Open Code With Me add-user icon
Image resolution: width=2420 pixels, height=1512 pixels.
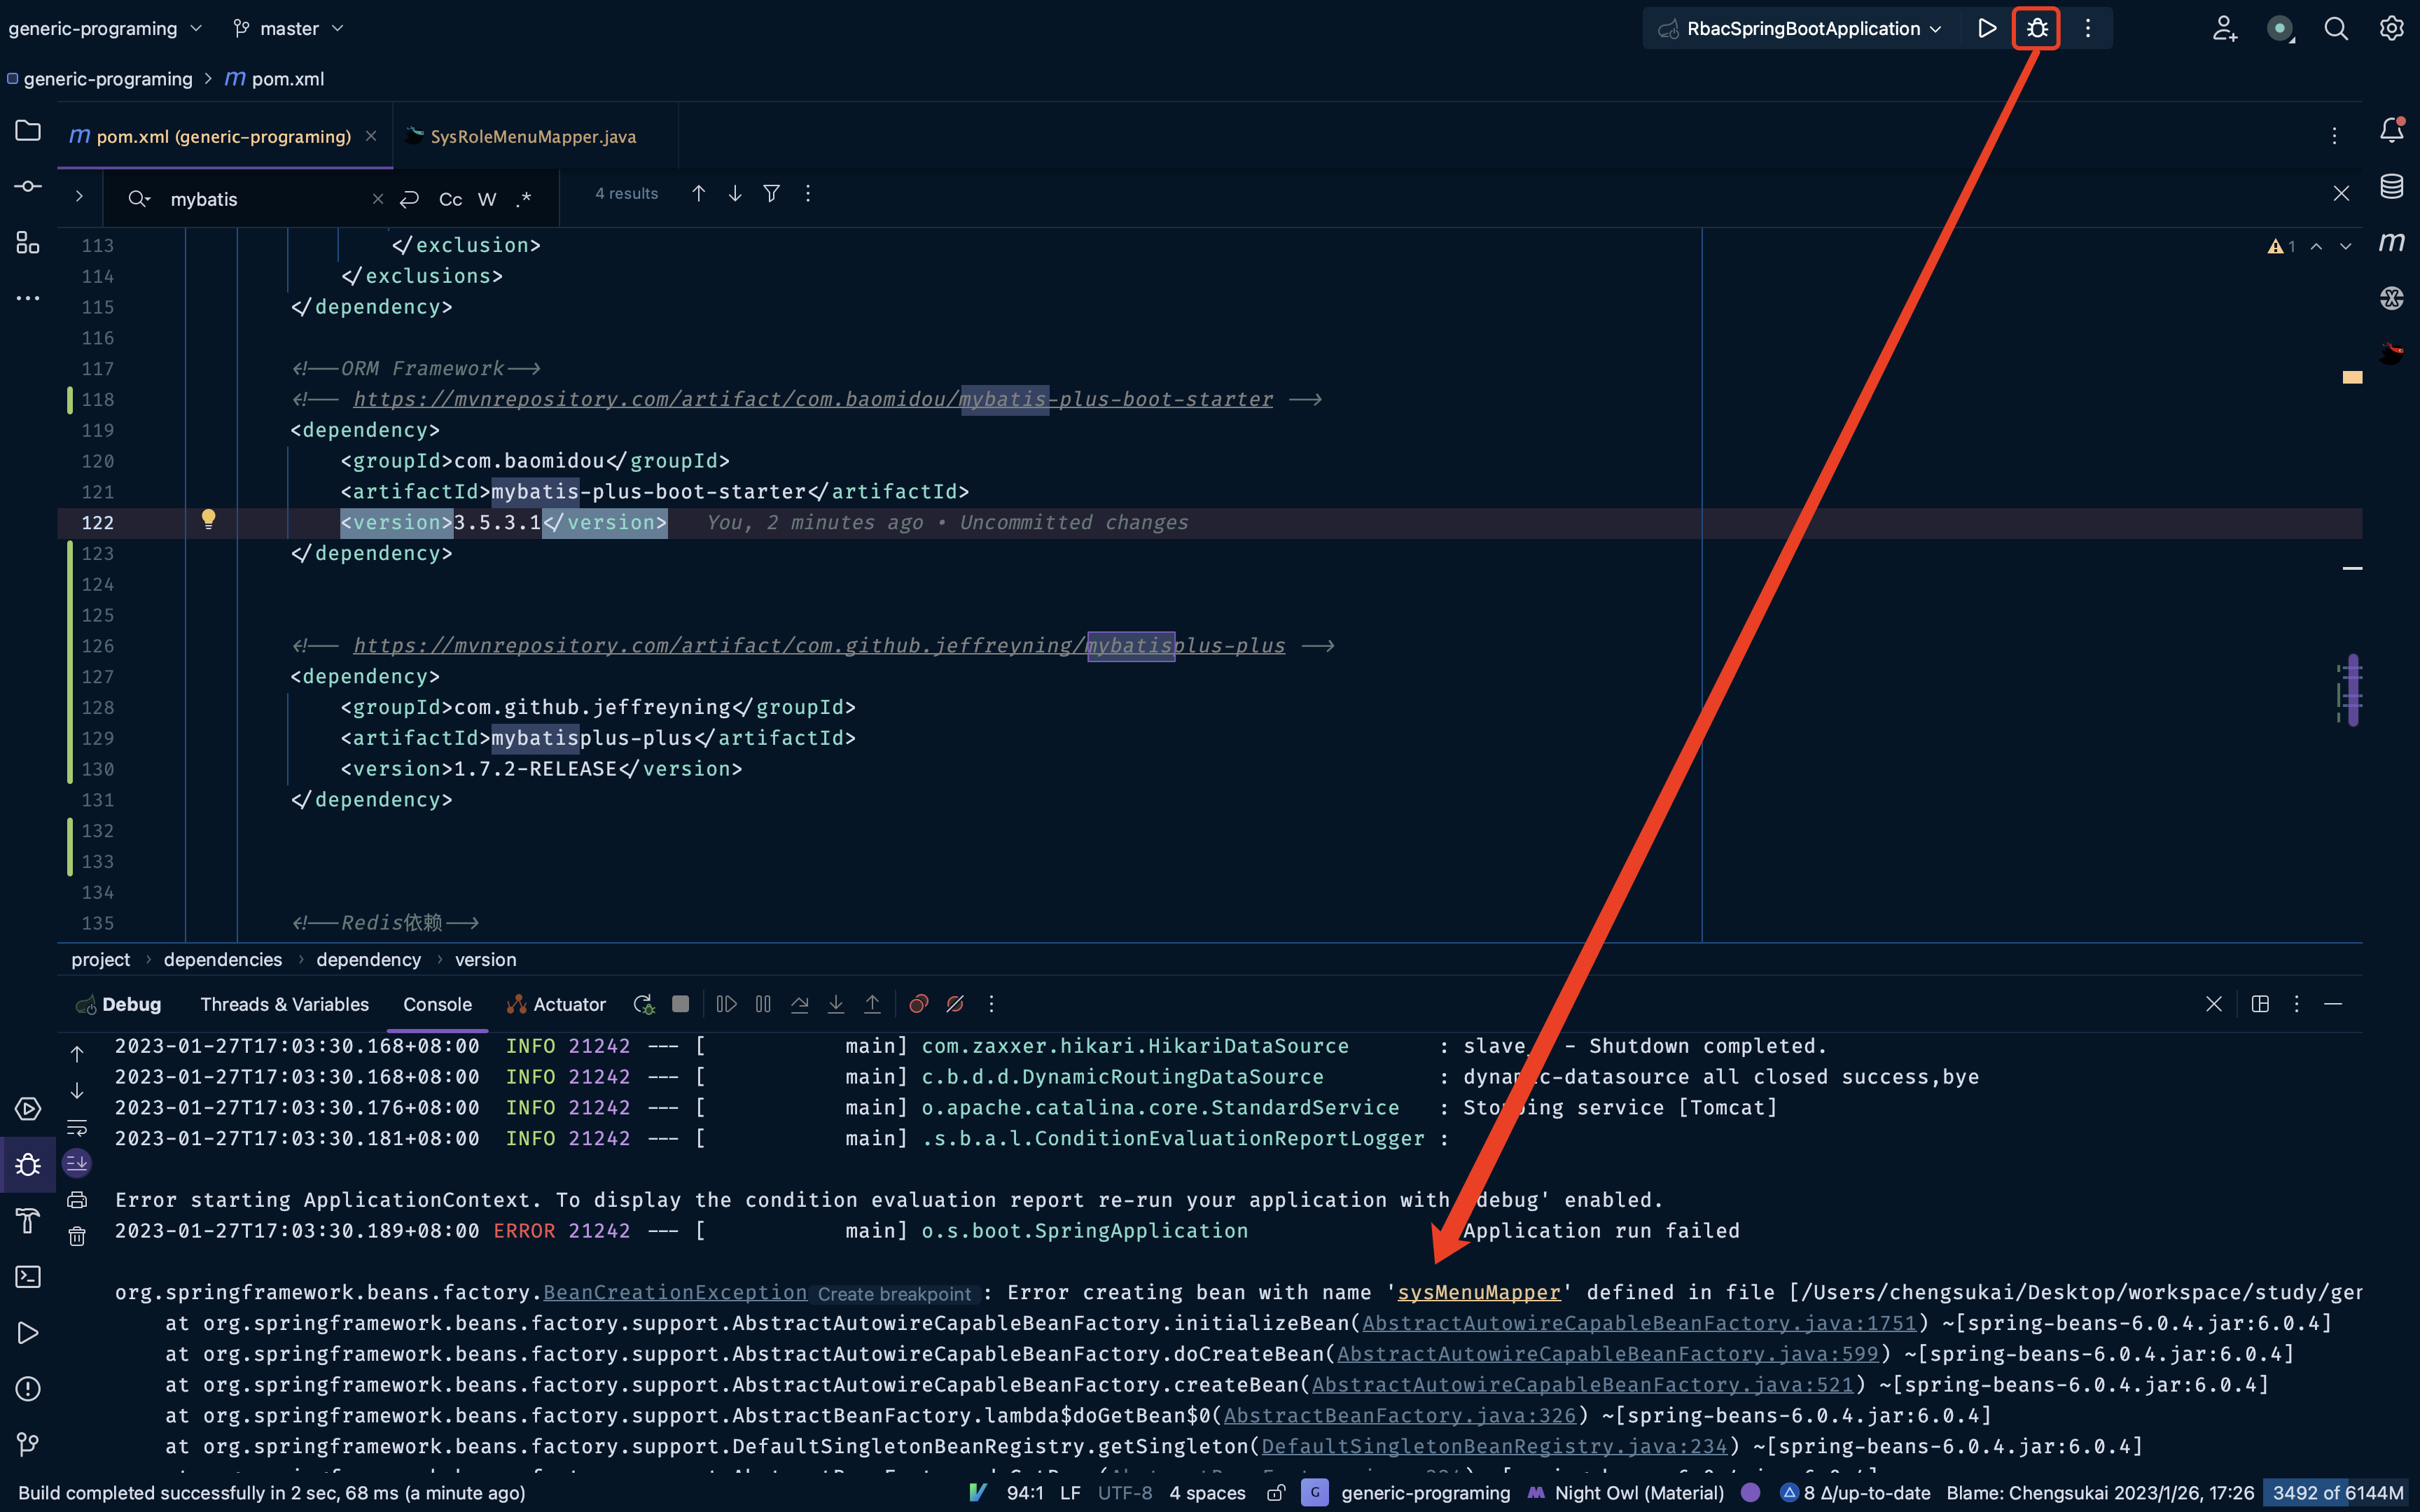(2224, 28)
